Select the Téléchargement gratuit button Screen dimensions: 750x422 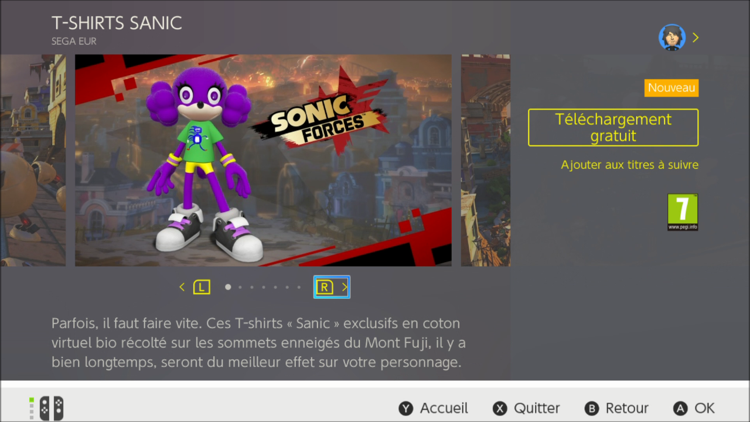[613, 128]
